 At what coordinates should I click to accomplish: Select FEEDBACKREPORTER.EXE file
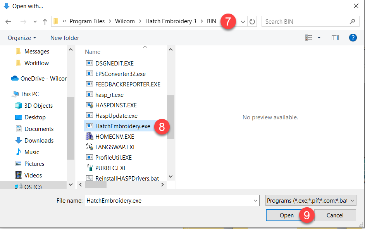click(x=128, y=84)
